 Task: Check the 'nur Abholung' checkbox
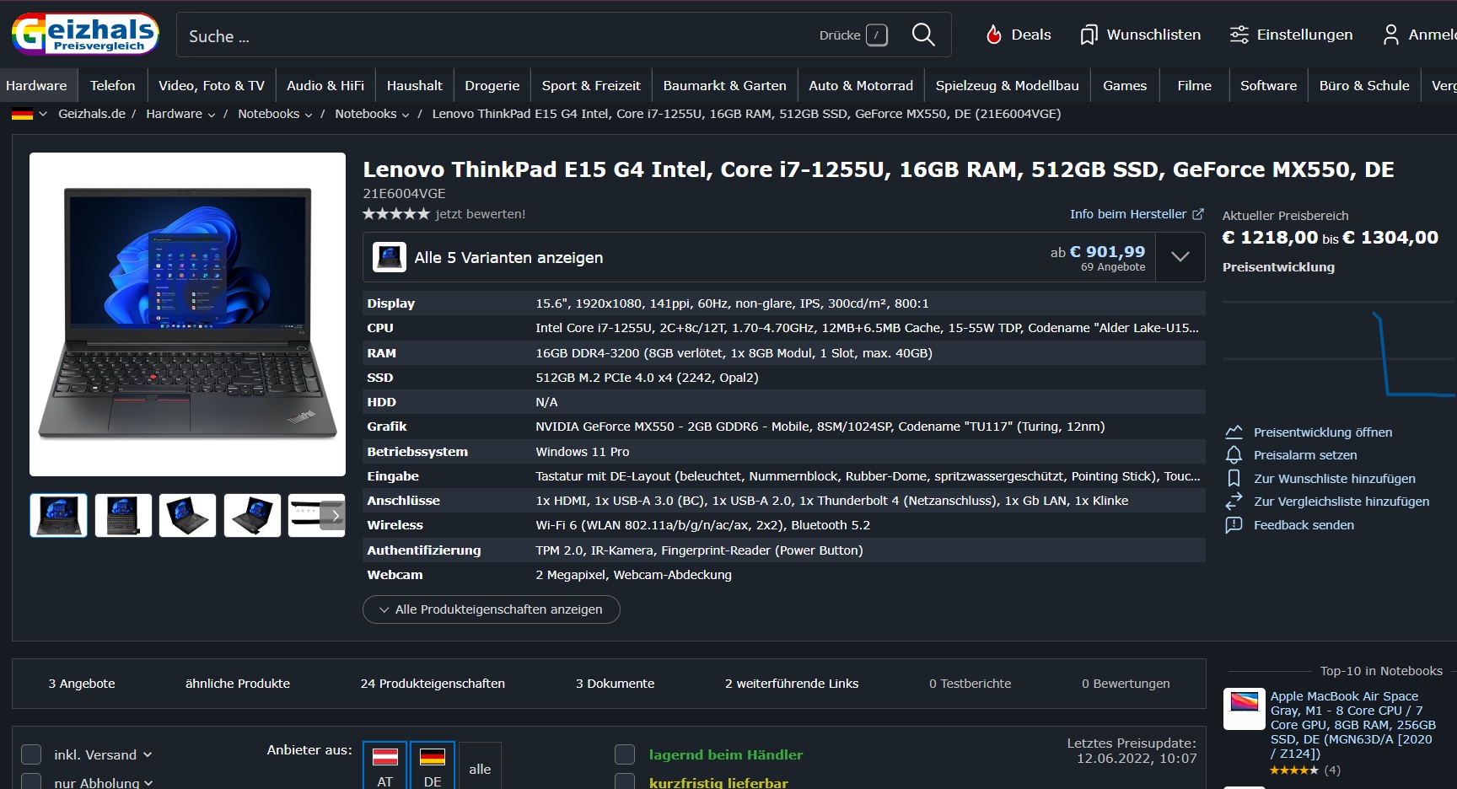(x=31, y=781)
